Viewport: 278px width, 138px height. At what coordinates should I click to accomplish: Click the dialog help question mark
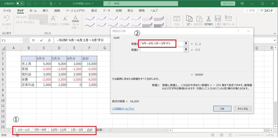point(238,31)
